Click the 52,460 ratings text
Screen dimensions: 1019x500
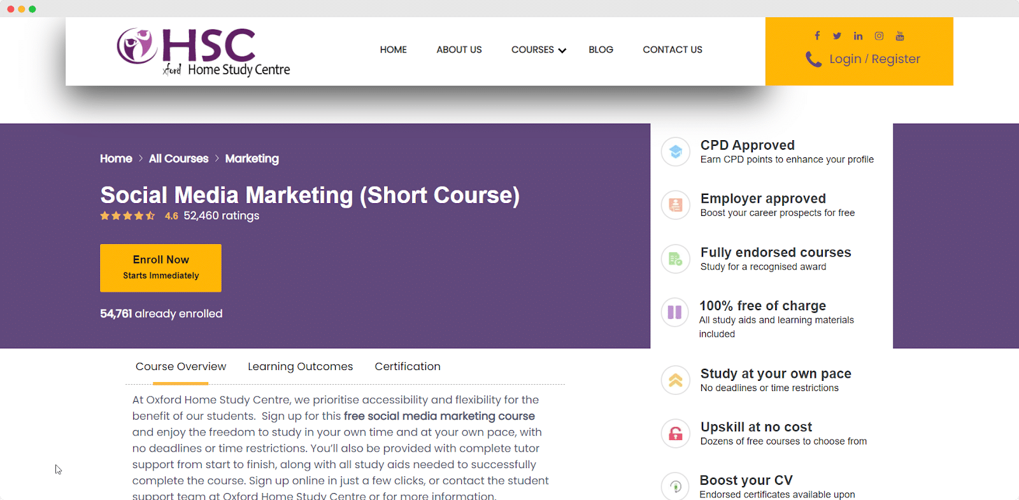tap(222, 216)
